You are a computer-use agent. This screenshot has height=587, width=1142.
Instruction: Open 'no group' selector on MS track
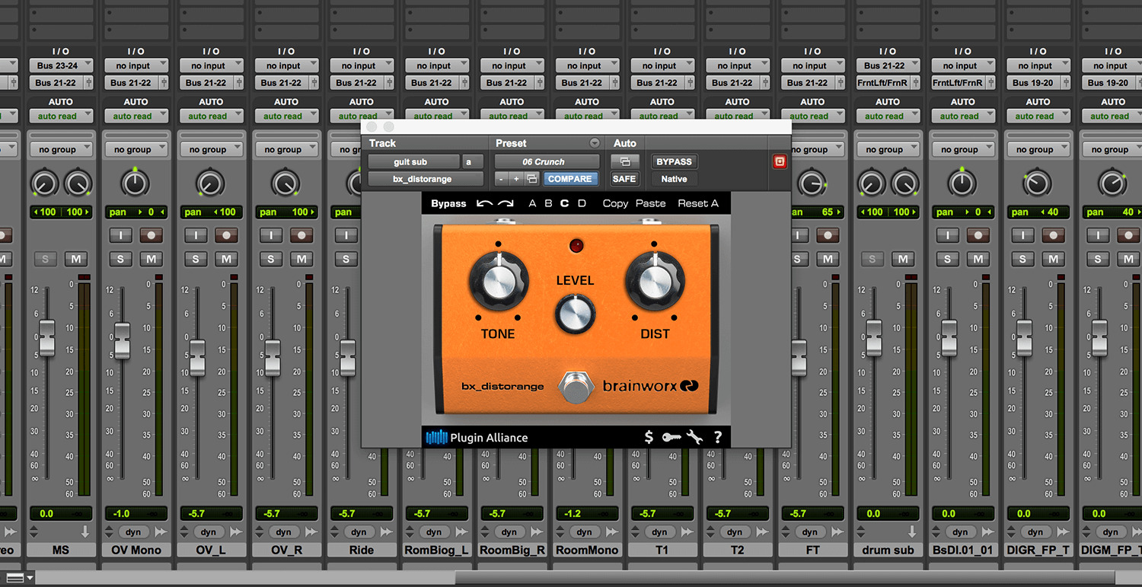pos(61,150)
